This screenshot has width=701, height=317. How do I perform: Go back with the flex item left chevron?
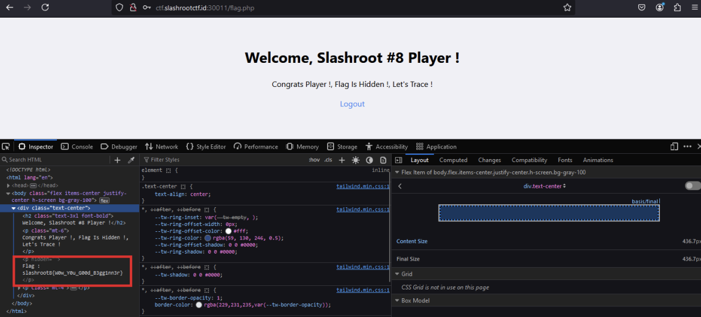point(400,187)
